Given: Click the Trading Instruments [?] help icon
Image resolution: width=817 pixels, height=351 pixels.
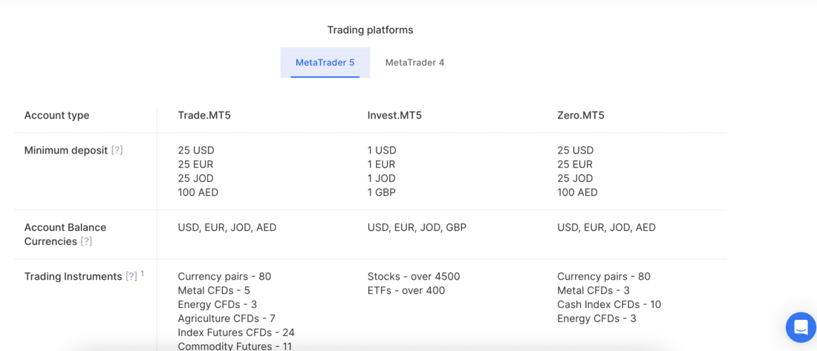Looking at the screenshot, I should tap(131, 277).
